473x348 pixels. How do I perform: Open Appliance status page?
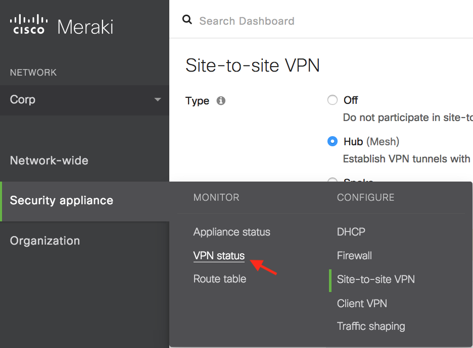pos(231,232)
